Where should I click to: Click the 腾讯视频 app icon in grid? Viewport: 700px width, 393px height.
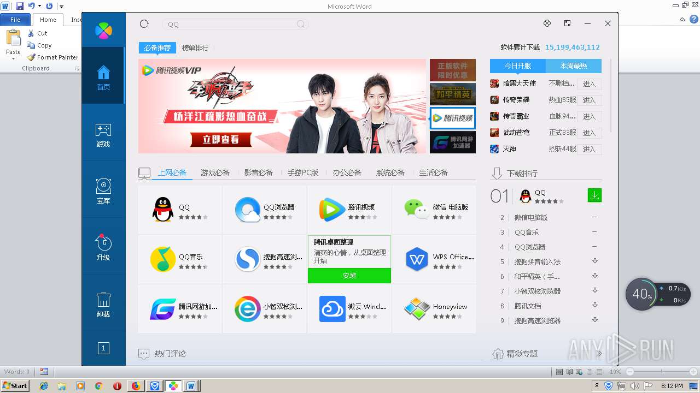pos(332,210)
